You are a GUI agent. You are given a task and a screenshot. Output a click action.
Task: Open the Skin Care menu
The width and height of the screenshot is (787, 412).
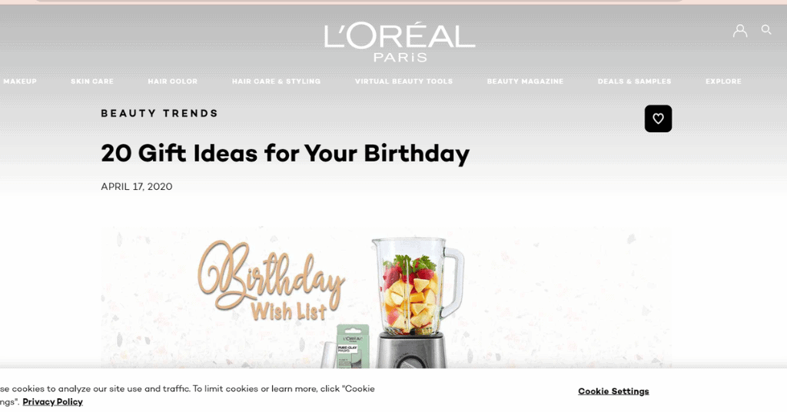(x=92, y=81)
